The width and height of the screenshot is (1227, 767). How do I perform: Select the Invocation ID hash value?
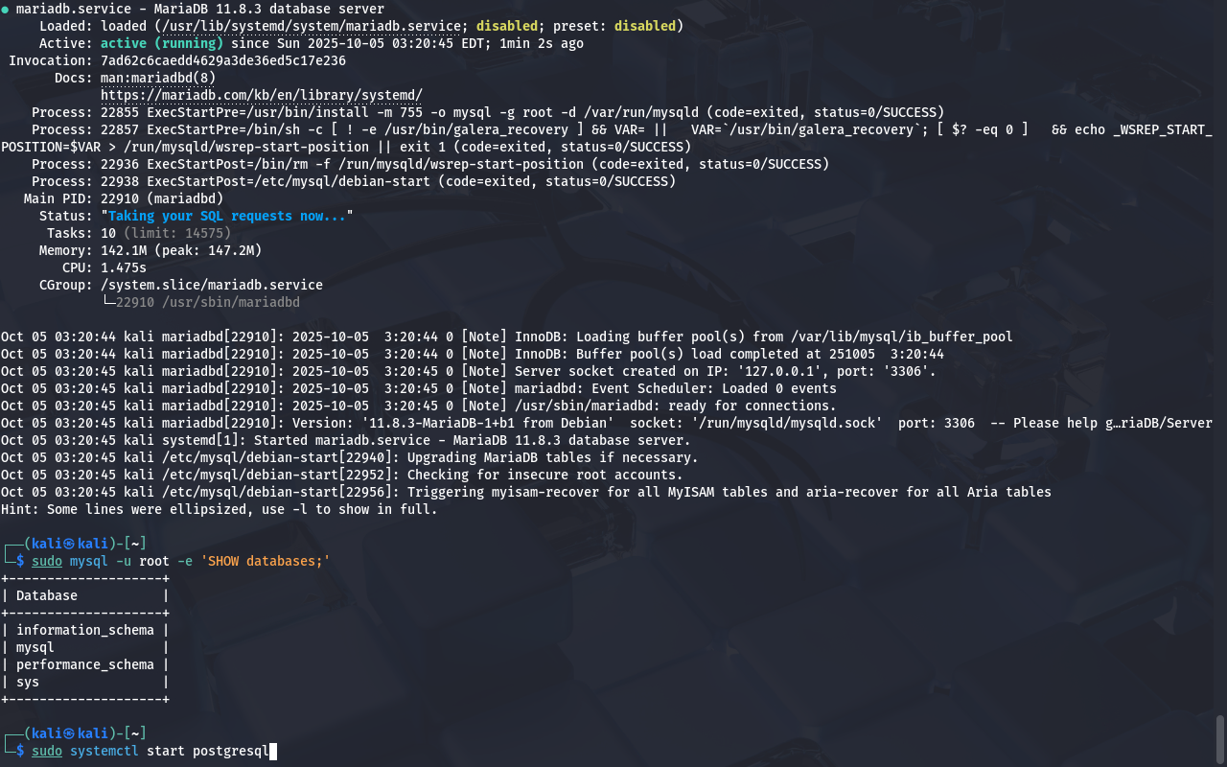[x=222, y=60]
